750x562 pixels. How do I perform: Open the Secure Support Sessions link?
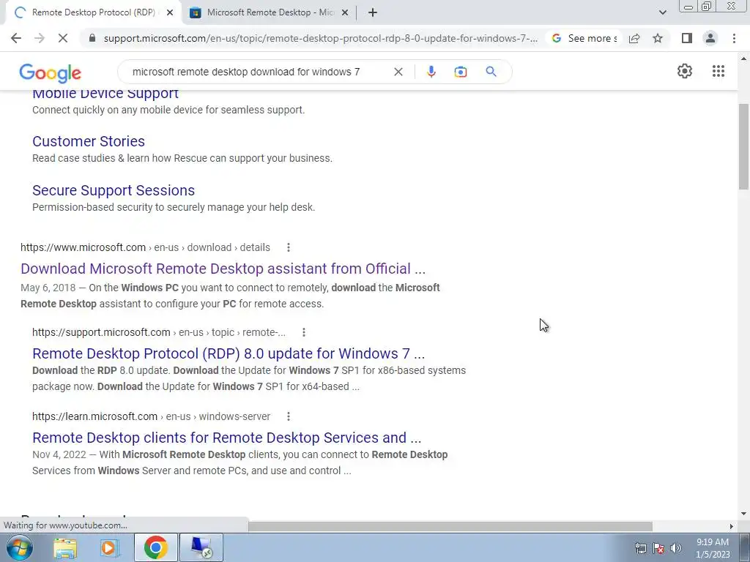pos(114,190)
